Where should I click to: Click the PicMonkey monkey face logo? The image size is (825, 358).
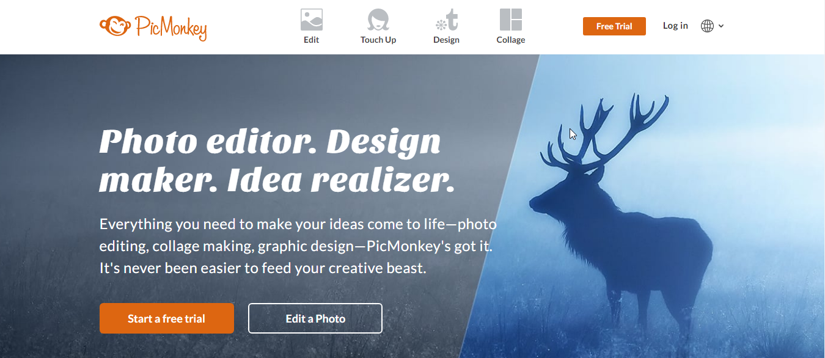coord(114,25)
